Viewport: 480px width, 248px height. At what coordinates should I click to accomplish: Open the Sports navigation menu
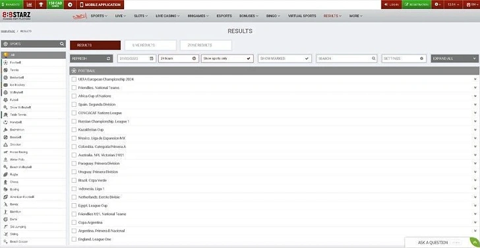point(99,16)
